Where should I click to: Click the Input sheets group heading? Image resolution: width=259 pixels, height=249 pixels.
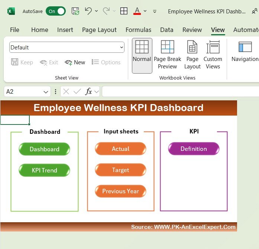click(x=121, y=131)
